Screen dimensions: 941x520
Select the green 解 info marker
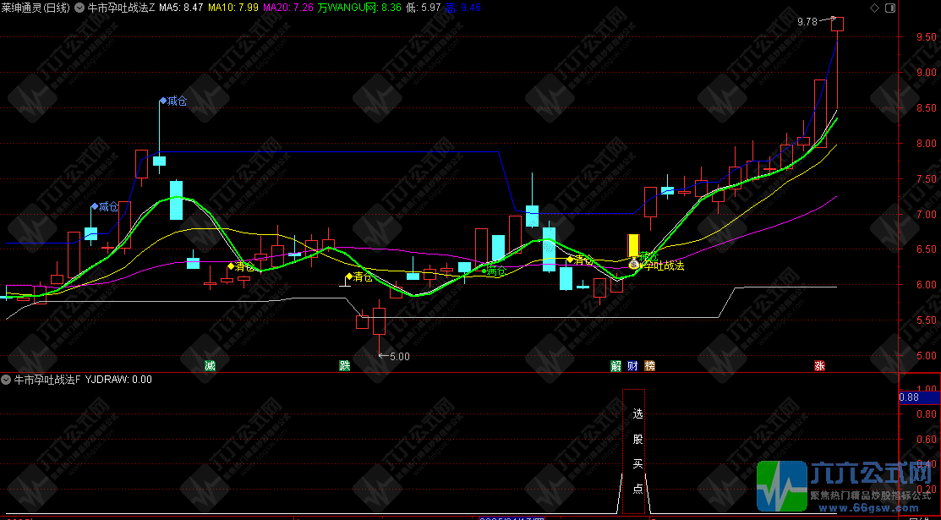click(616, 366)
